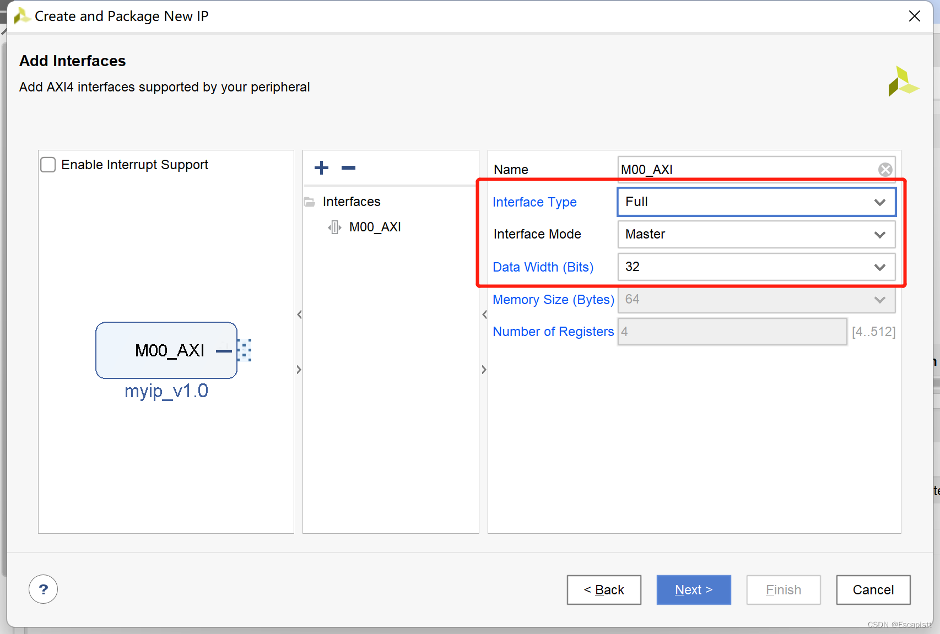Screen dimensions: 940x634
Task: Click the Interface Type label link
Action: [x=534, y=202]
